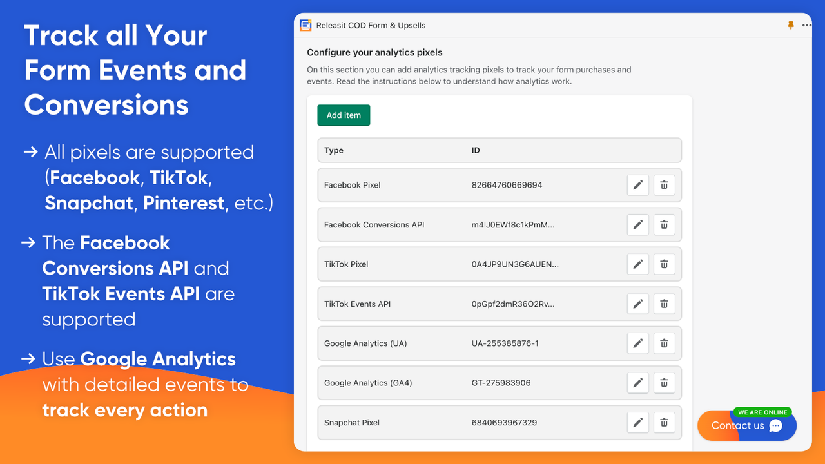Delete the Google Analytics (UA) entry
The height and width of the screenshot is (464, 825).
point(664,343)
